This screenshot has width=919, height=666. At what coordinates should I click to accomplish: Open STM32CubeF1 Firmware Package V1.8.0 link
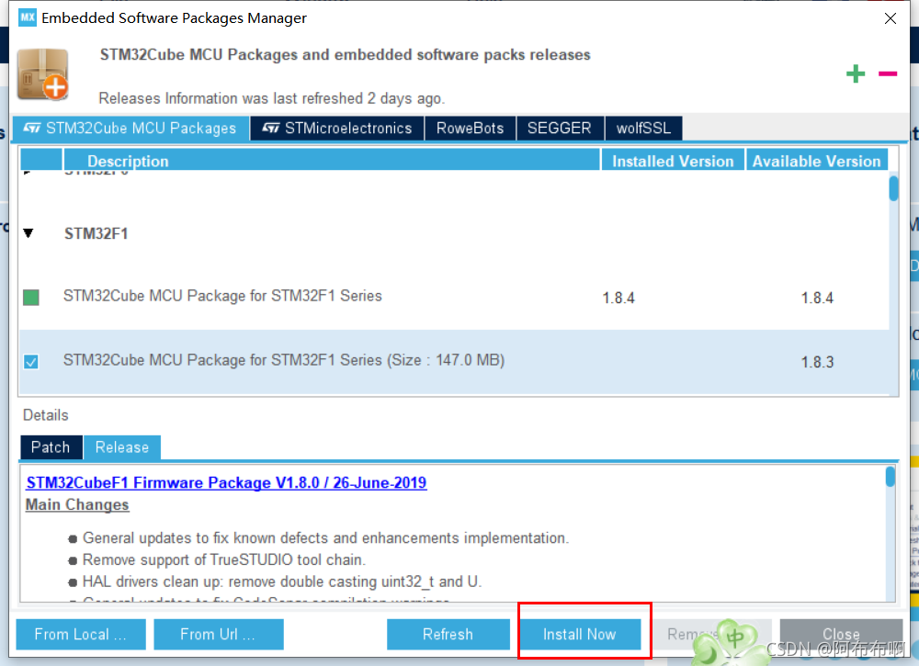226,482
